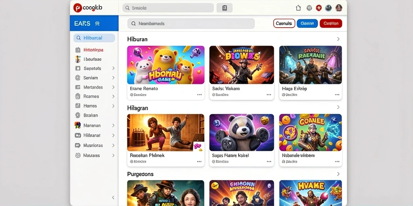Expand the Sopstots sidebar item
Image resolution: width=413 pixels, height=206 pixels.
[113, 68]
